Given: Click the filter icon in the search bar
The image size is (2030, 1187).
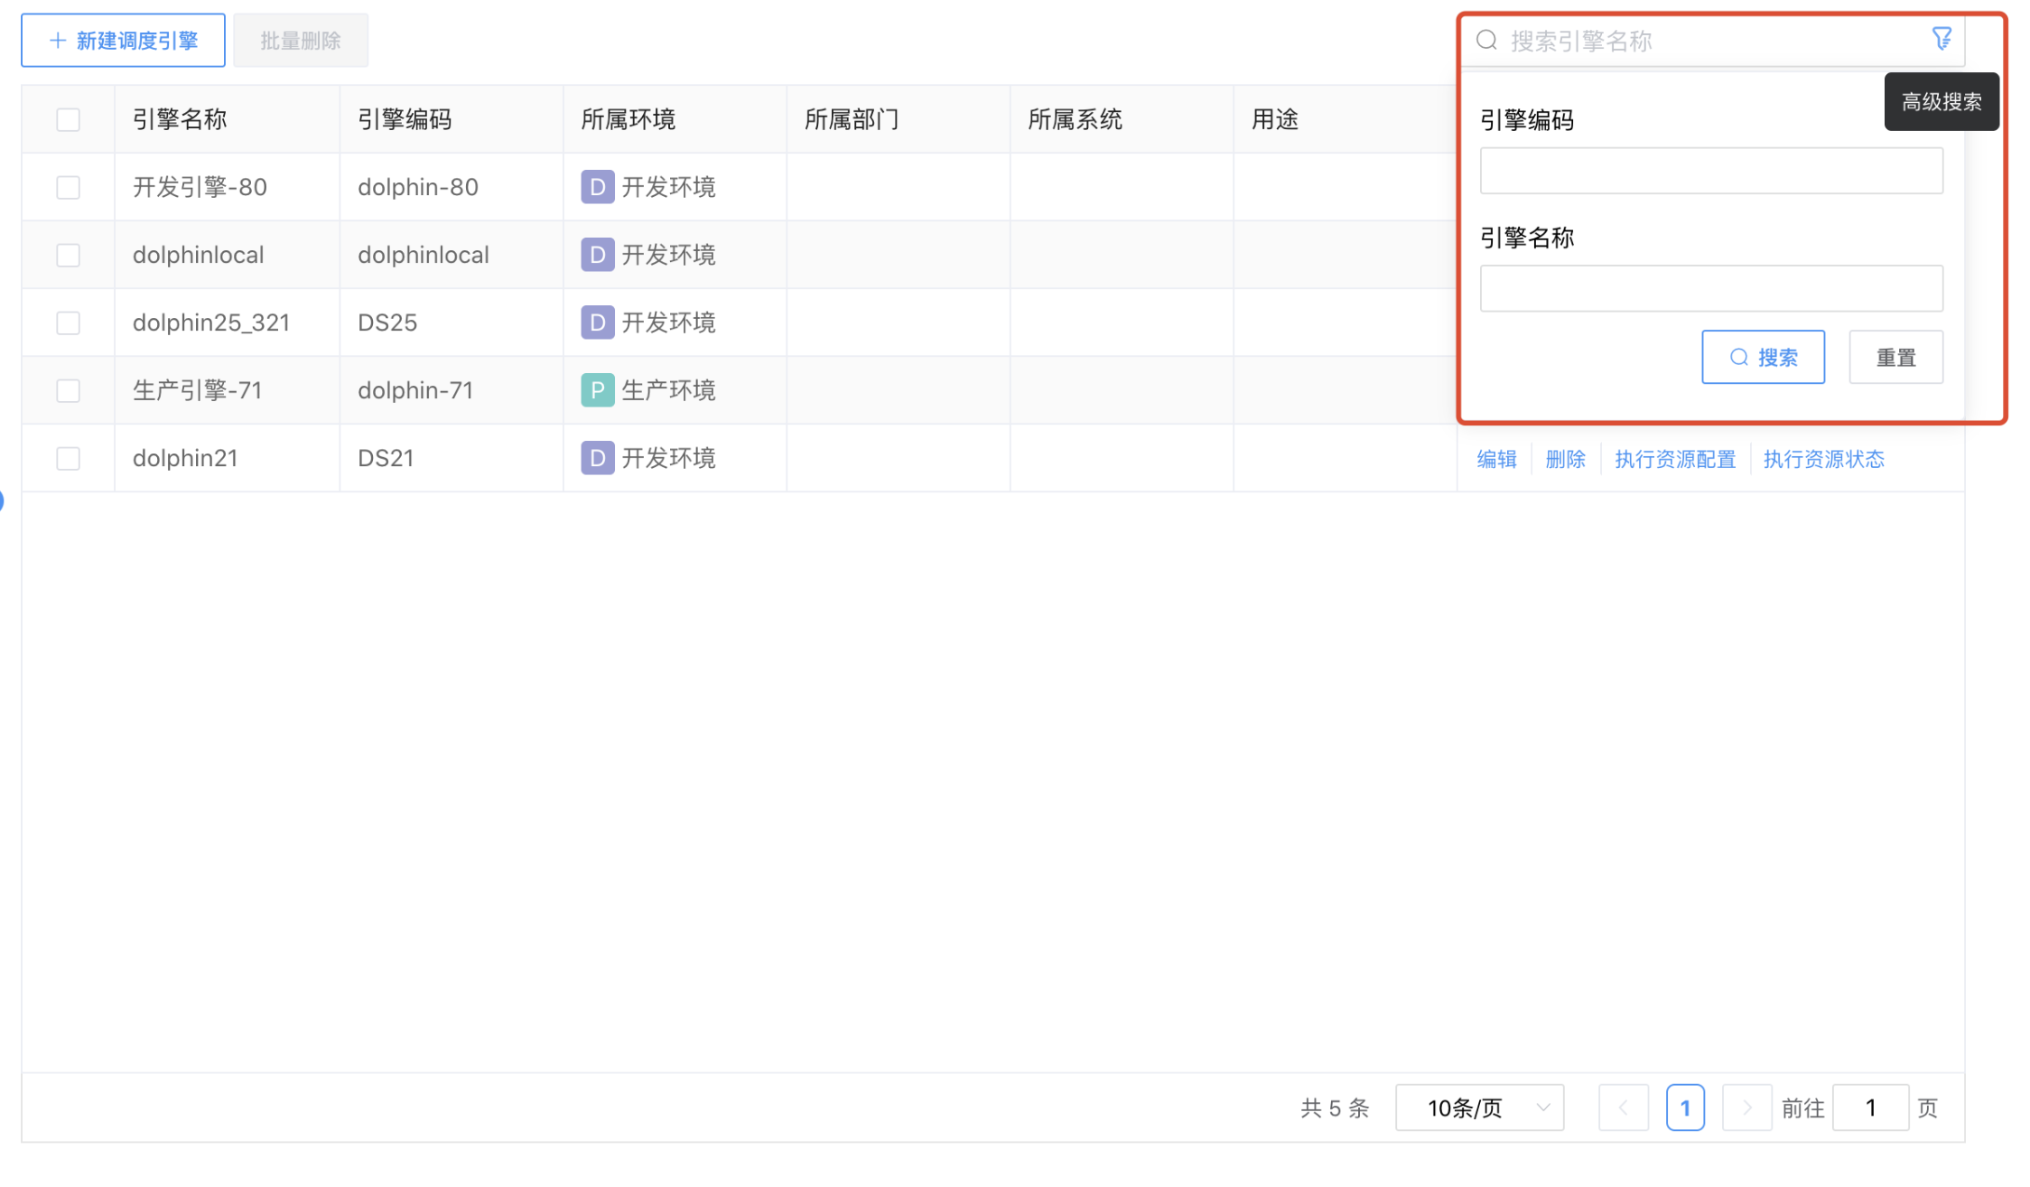Looking at the screenshot, I should (x=1942, y=38).
